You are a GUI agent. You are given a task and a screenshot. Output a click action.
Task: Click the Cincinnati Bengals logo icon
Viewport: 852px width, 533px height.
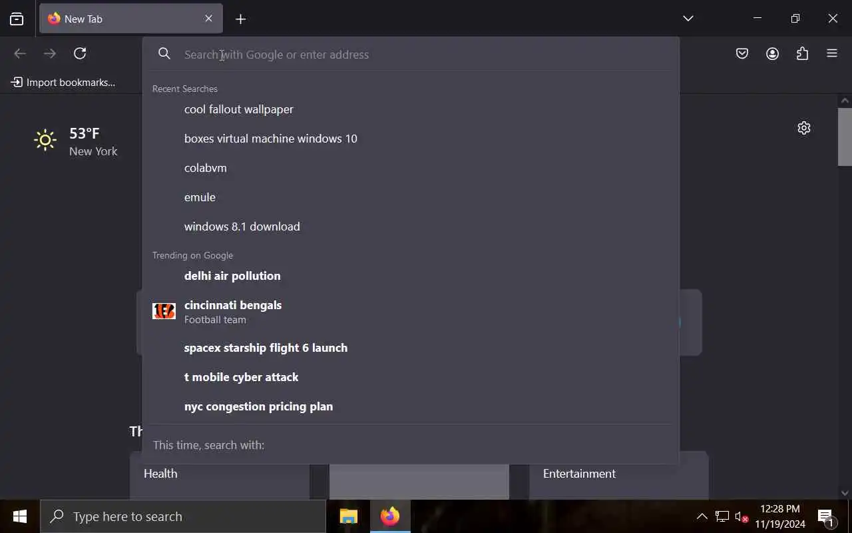[x=164, y=311]
